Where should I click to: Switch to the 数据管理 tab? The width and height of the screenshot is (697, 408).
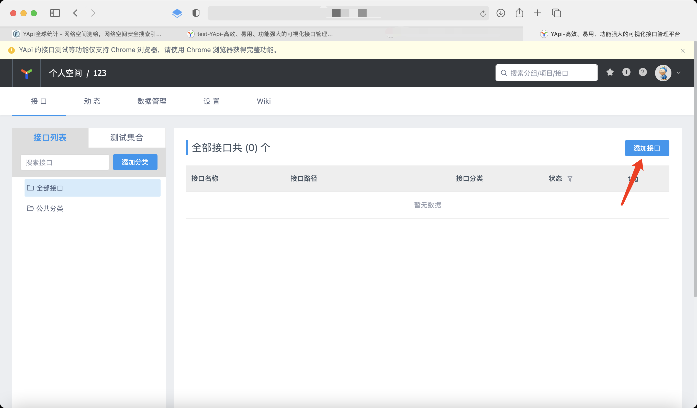point(152,101)
